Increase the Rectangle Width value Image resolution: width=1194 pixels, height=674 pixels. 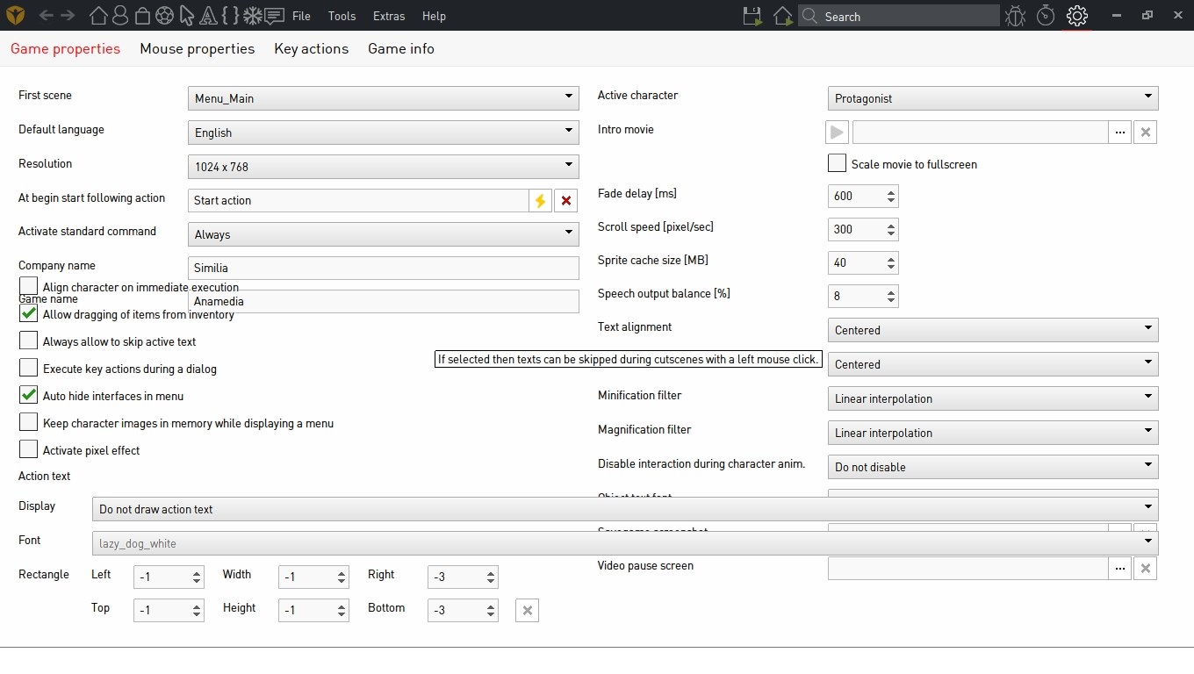pyautogui.click(x=342, y=573)
